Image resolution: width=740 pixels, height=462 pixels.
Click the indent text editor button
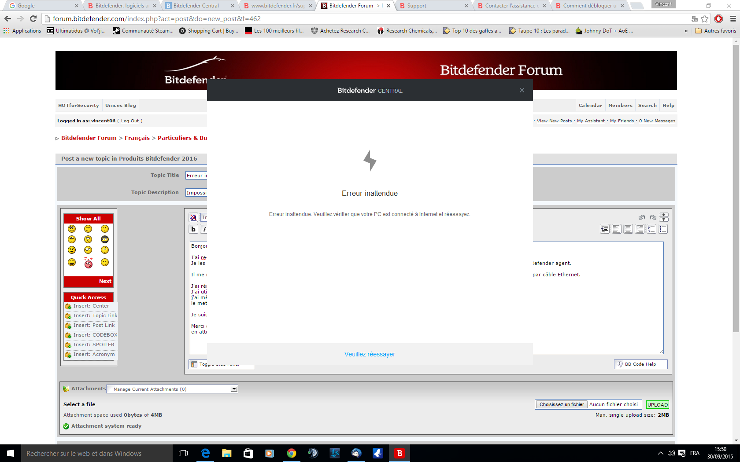pyautogui.click(x=605, y=229)
